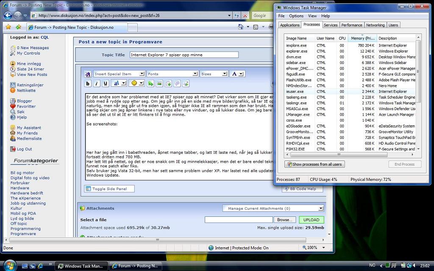The height and width of the screenshot is (271, 434).
Task: Toggle italic formatting in the post editor
Action: point(97,83)
